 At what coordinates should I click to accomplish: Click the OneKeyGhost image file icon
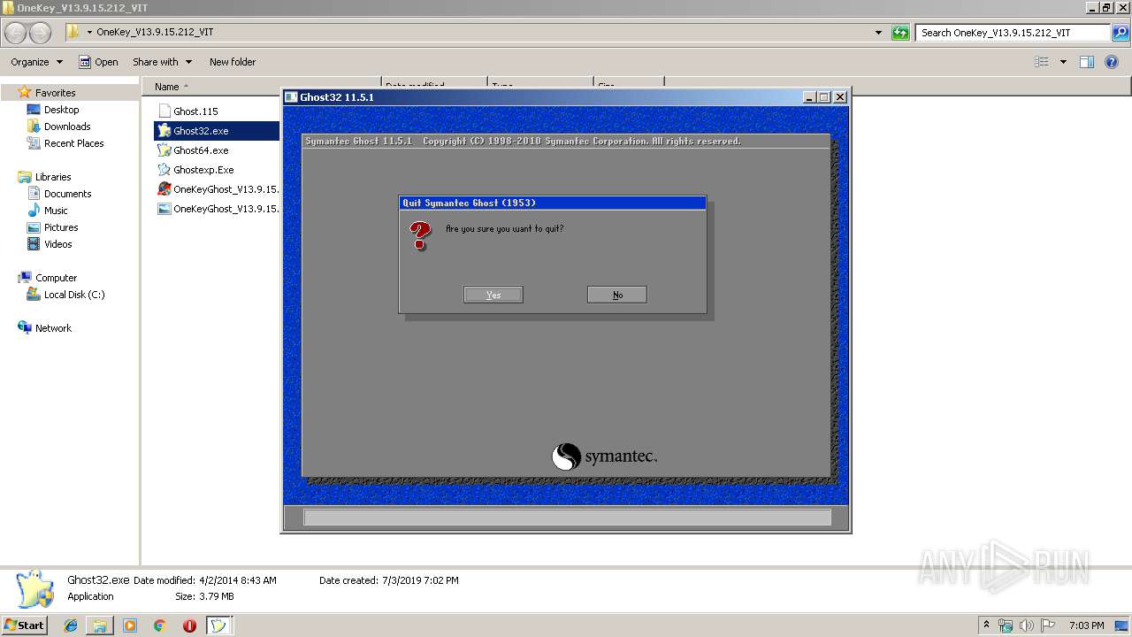pos(164,209)
